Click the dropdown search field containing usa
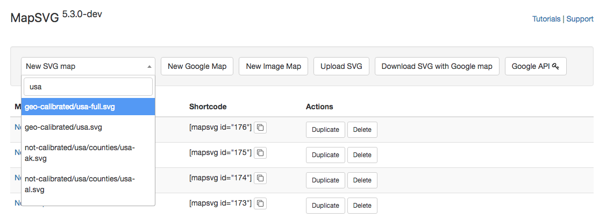This screenshot has height=218, width=599. [x=88, y=87]
